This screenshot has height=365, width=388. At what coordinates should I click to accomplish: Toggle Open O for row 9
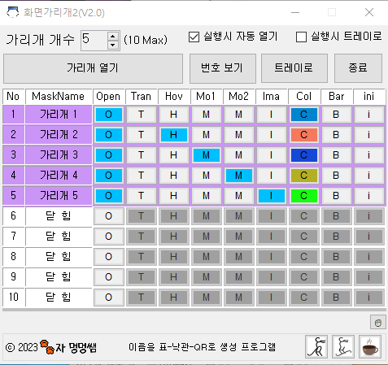pyautogui.click(x=108, y=277)
